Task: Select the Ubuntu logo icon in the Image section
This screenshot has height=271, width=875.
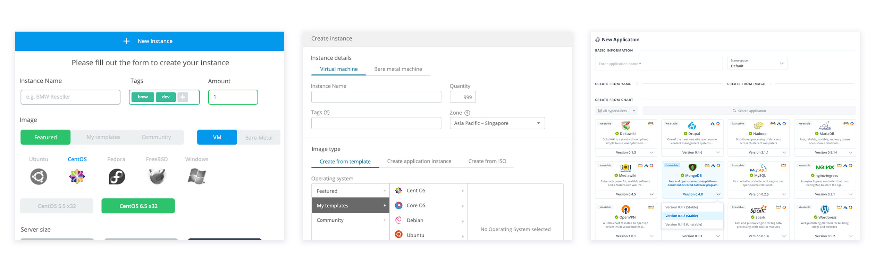Action: pos(39,176)
